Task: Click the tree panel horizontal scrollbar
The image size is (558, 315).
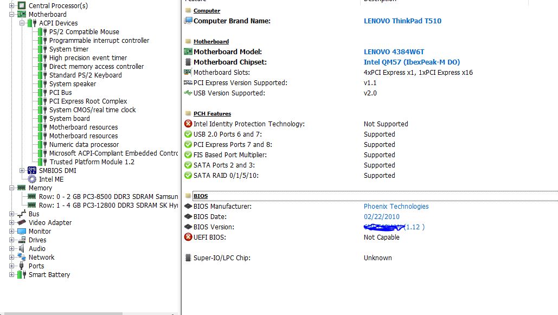Action: click(x=64, y=313)
